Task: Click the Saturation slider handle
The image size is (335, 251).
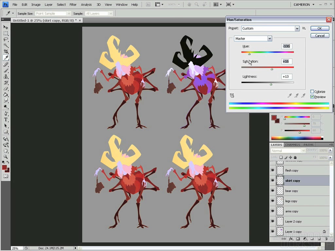Action: tap(272, 69)
